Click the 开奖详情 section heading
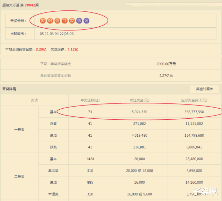 (9, 89)
